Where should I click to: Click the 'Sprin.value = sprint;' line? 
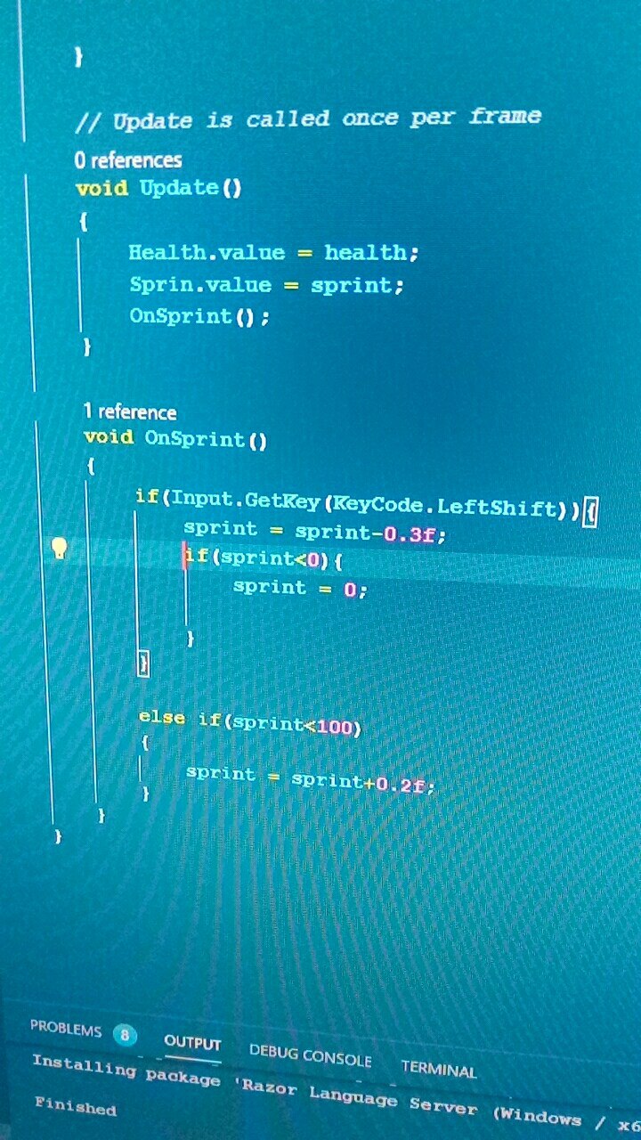click(x=267, y=285)
